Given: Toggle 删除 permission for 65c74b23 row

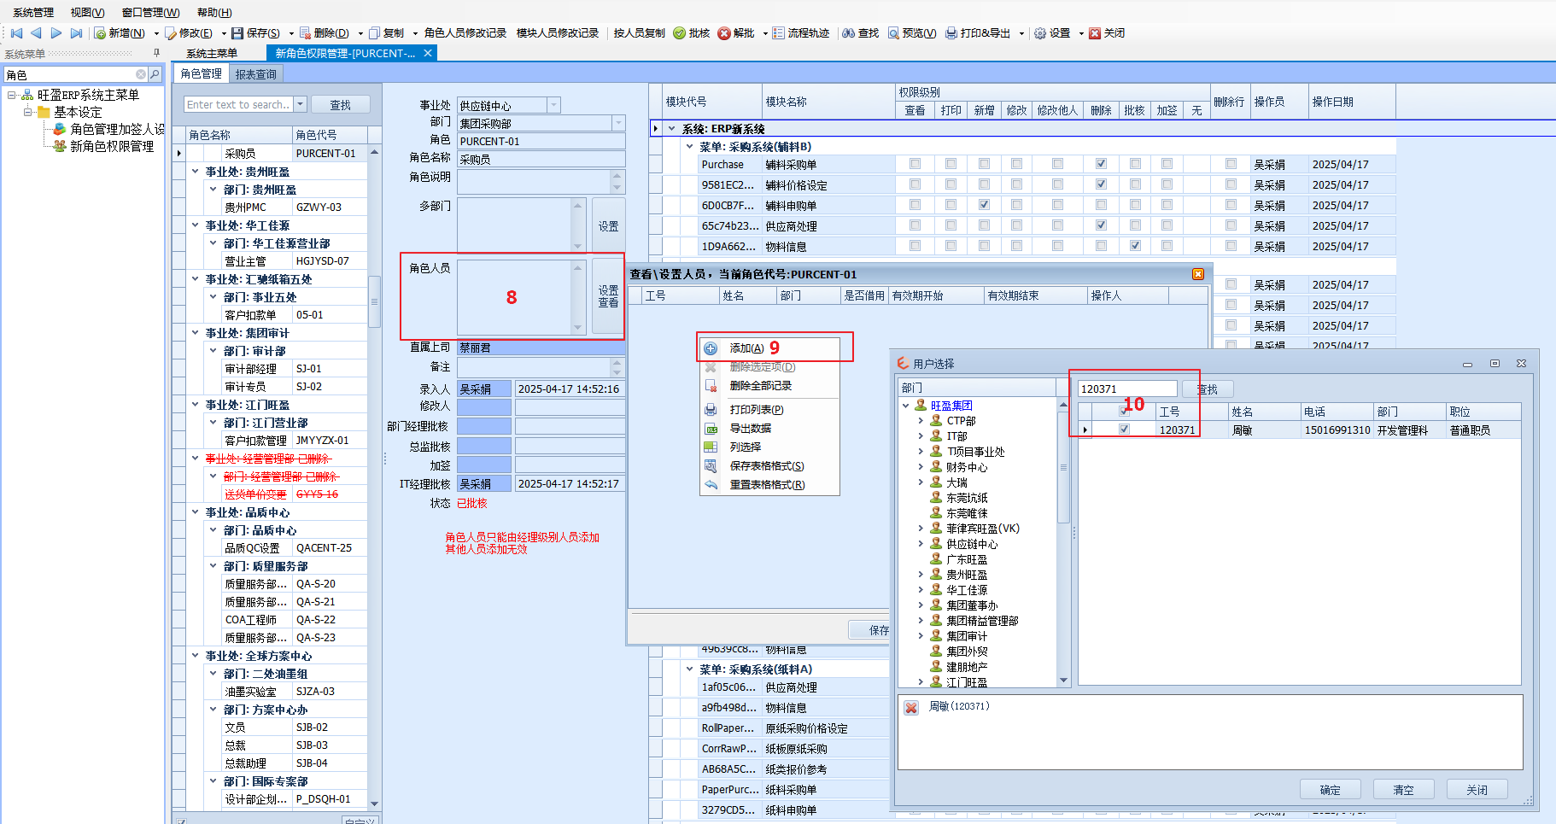Looking at the screenshot, I should pos(1101,225).
